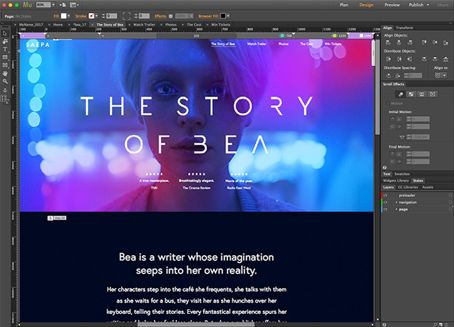The height and width of the screenshot is (327, 454).
Task: Expand the navigation layer
Action: click(x=396, y=202)
